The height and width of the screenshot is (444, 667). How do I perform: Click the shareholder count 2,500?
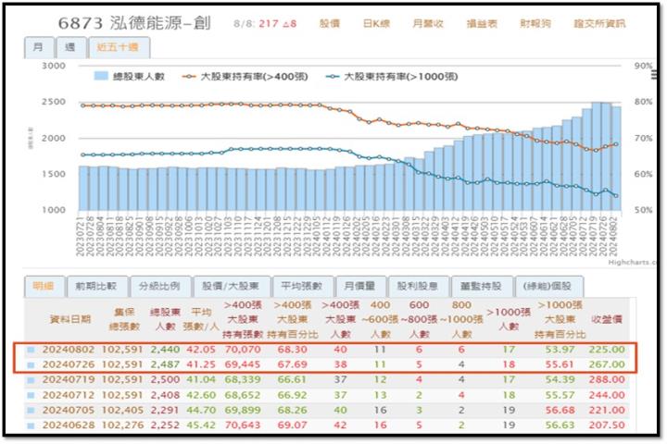(165, 380)
